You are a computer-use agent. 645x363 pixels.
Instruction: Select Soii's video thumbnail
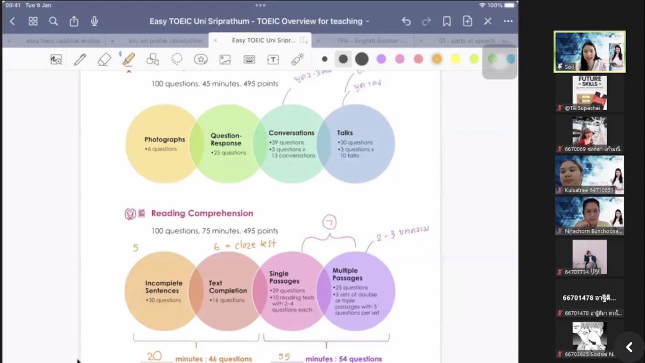(589, 52)
